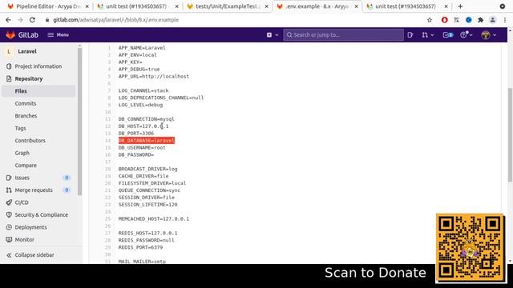
Task: Collapse the sidebar
Action: coord(30,255)
